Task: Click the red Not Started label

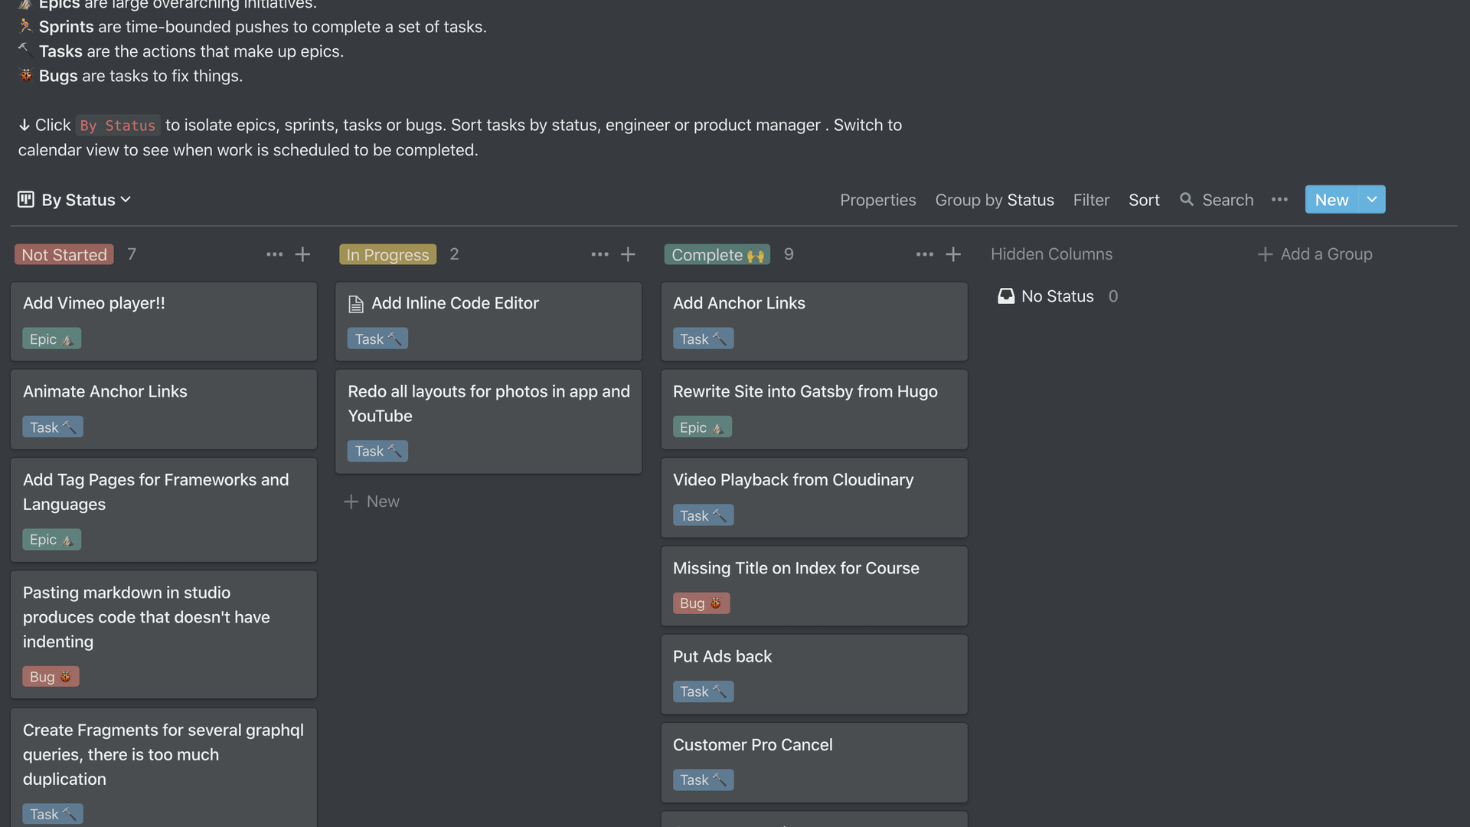Action: [64, 254]
